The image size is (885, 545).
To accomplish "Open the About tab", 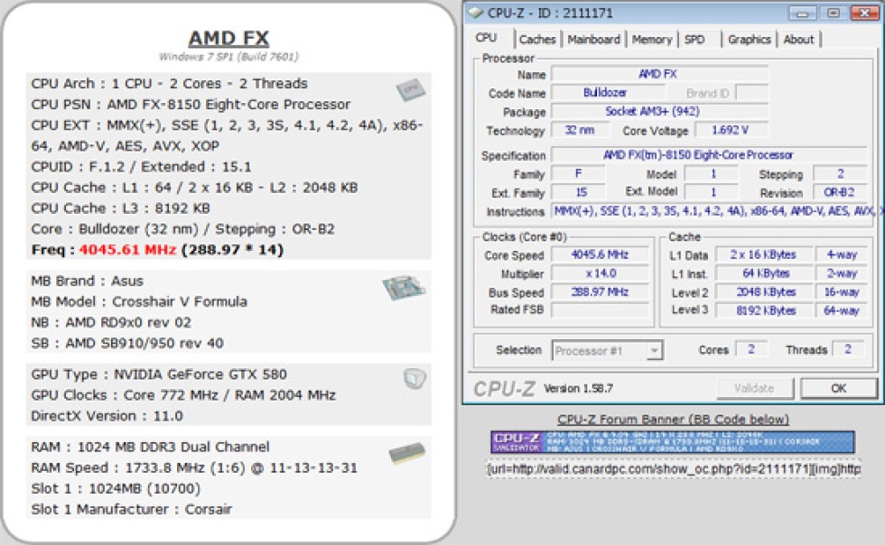I will point(799,39).
